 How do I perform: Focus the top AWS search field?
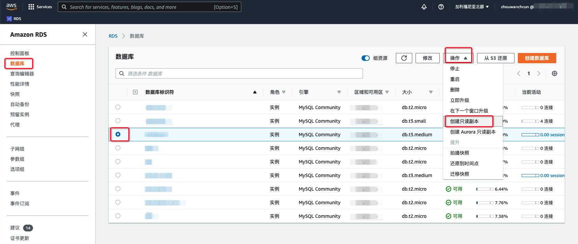click(x=150, y=7)
